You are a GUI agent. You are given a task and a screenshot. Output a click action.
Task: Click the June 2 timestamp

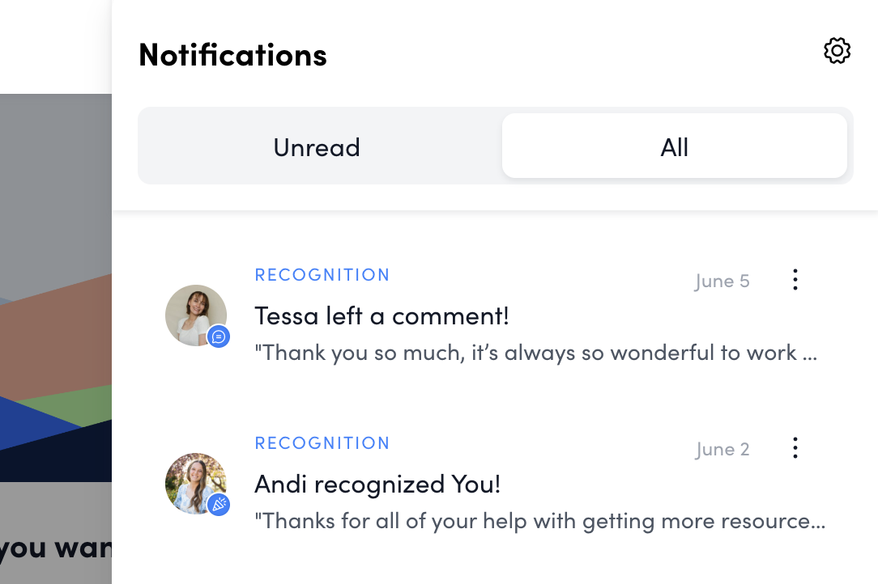point(722,450)
